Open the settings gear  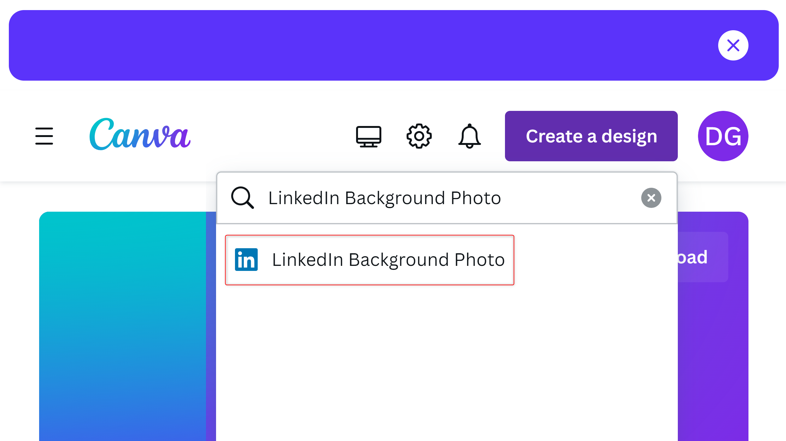pyautogui.click(x=419, y=136)
